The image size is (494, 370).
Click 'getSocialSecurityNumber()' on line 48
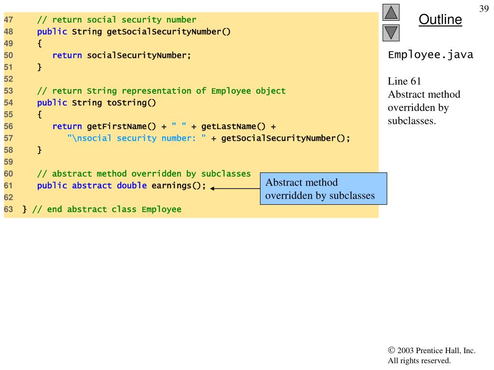[168, 32]
